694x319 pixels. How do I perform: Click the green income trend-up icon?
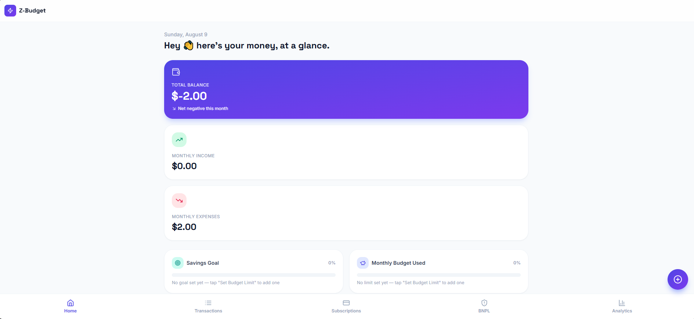(179, 140)
